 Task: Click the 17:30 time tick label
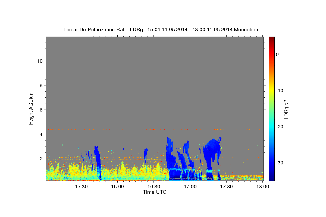[x=226, y=187]
